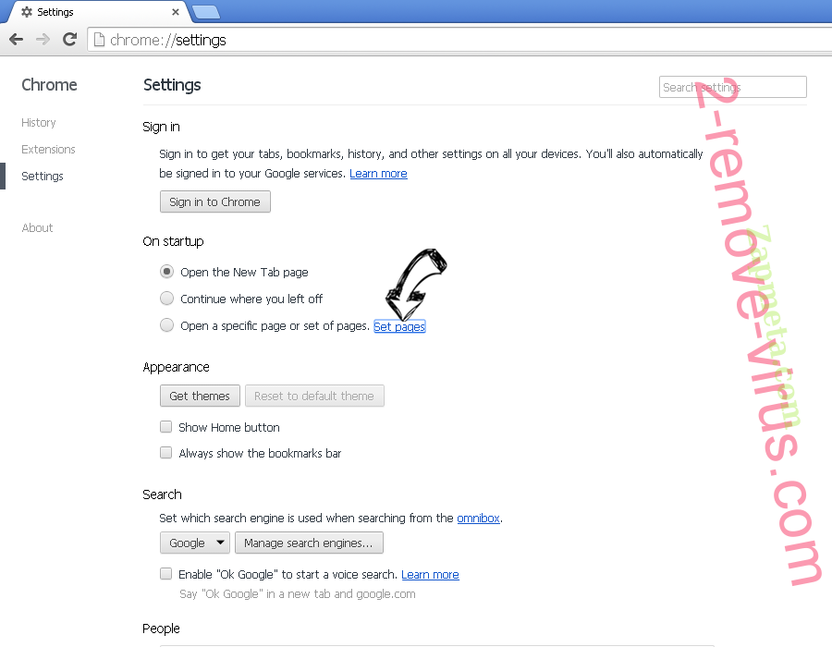Image resolution: width=832 pixels, height=647 pixels.
Task: Close the Settings tab
Action: [x=175, y=12]
